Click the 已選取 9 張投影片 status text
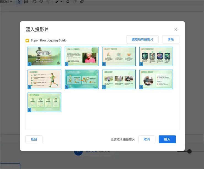204x169 pixels. coord(123,139)
